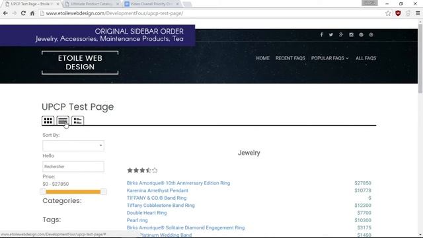Open the Sort By dropdown

tap(73, 145)
